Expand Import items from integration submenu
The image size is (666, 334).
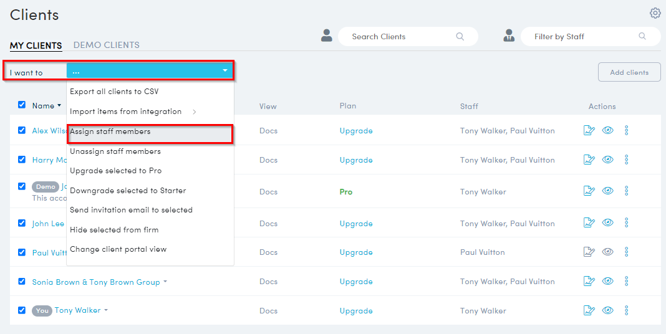194,112
